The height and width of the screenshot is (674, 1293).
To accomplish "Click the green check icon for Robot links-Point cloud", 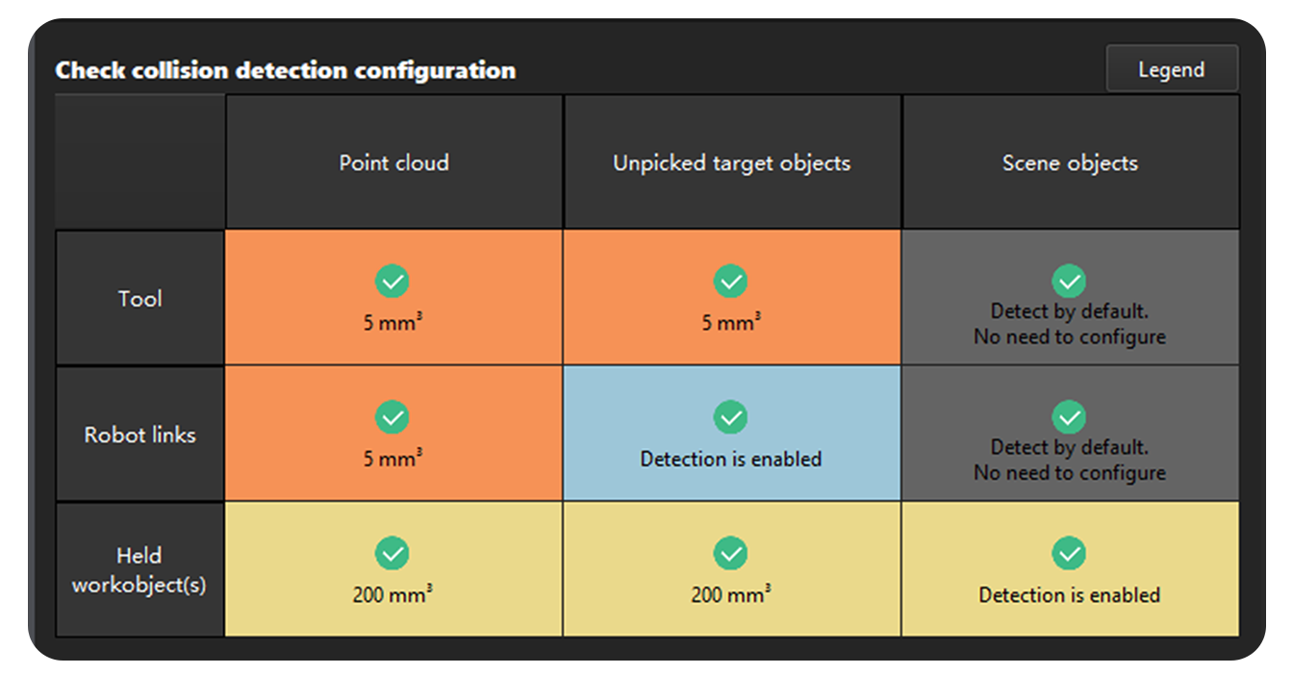I will (x=393, y=417).
